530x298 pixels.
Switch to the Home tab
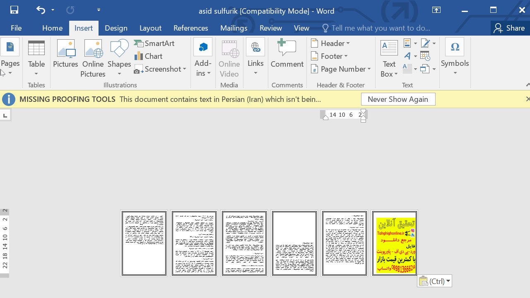(x=52, y=28)
